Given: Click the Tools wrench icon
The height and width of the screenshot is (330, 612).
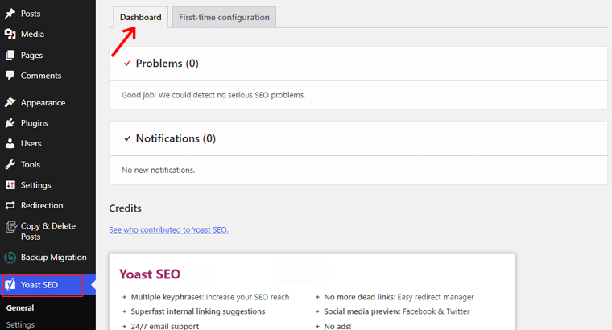Looking at the screenshot, I should pyautogui.click(x=10, y=164).
